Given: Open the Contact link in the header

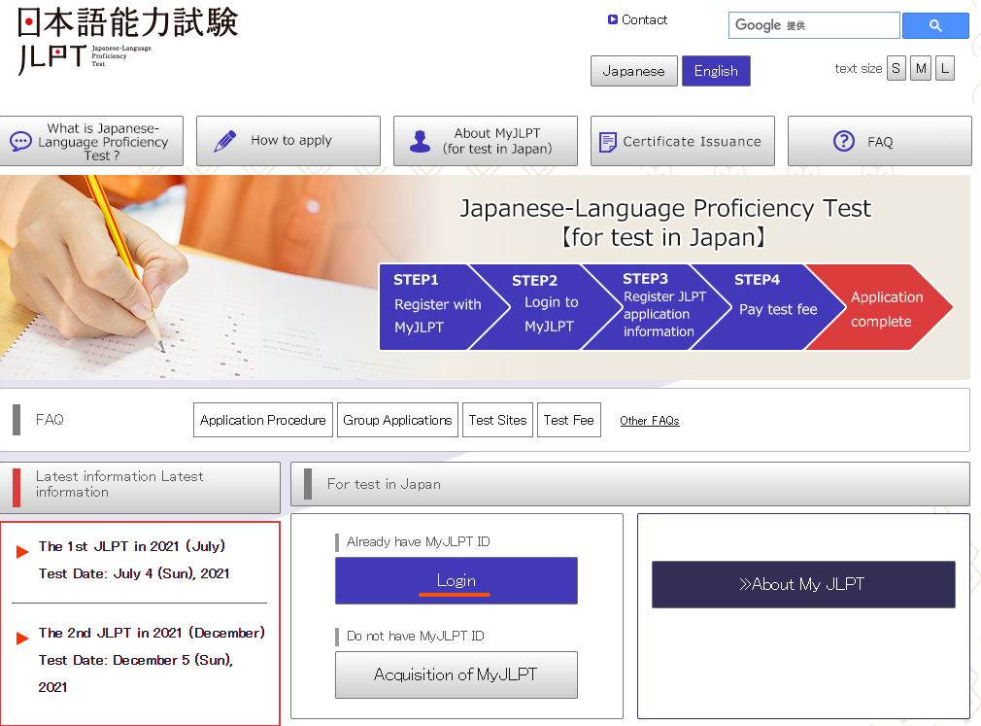Looking at the screenshot, I should click(x=644, y=19).
